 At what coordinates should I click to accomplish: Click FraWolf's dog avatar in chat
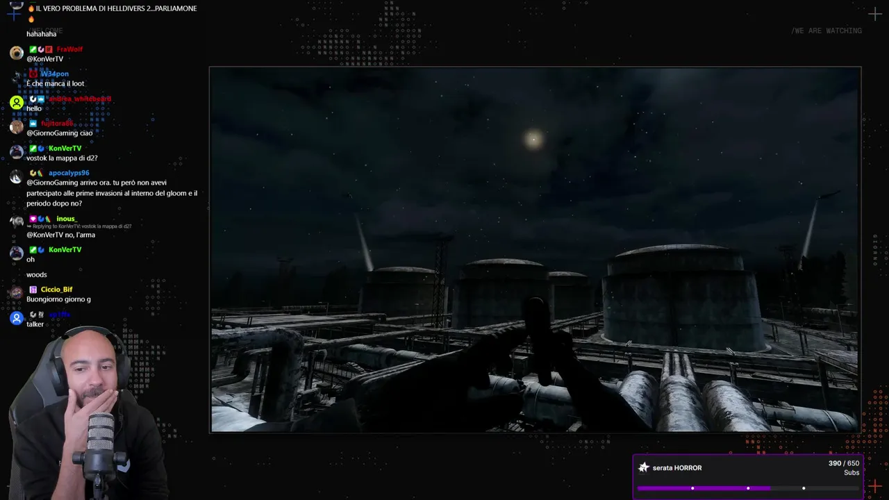[x=17, y=53]
